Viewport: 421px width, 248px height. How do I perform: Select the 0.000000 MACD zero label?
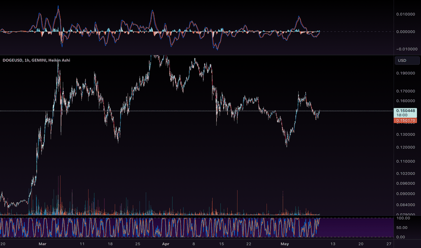pos(406,32)
